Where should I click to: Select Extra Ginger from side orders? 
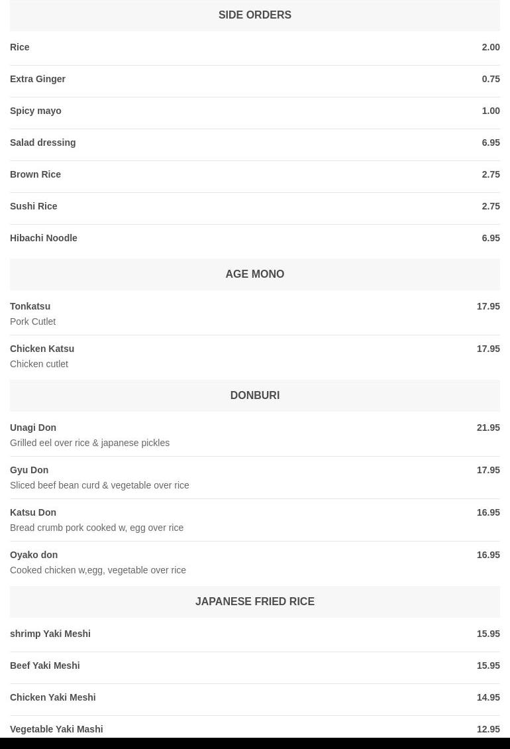(38, 79)
